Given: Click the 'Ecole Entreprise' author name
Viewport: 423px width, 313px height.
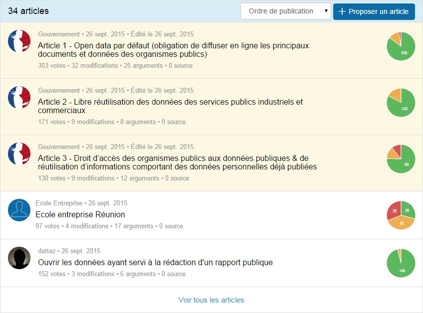Looking at the screenshot, I should (59, 203).
